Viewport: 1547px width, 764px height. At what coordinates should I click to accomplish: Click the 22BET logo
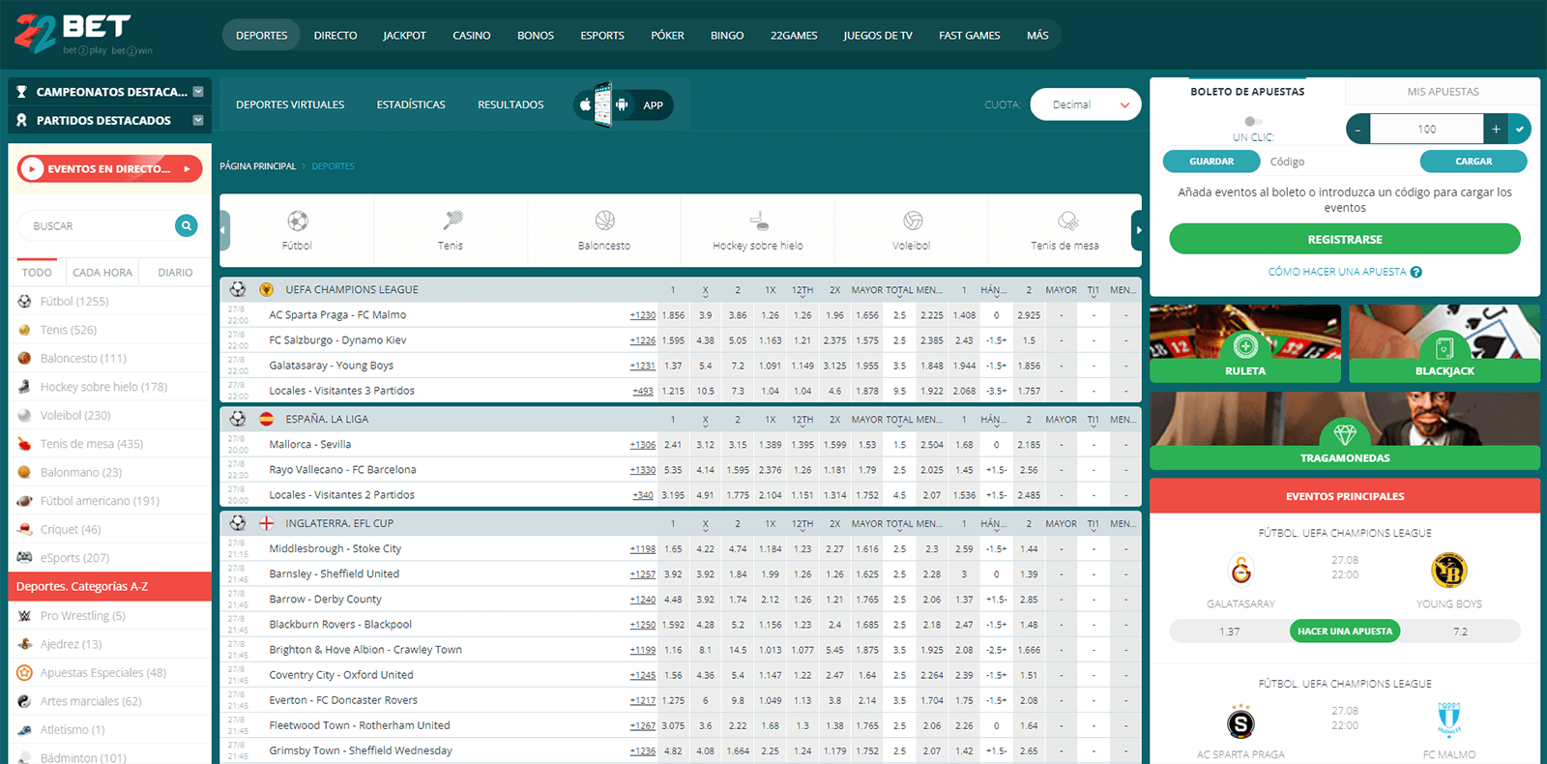pyautogui.click(x=83, y=35)
